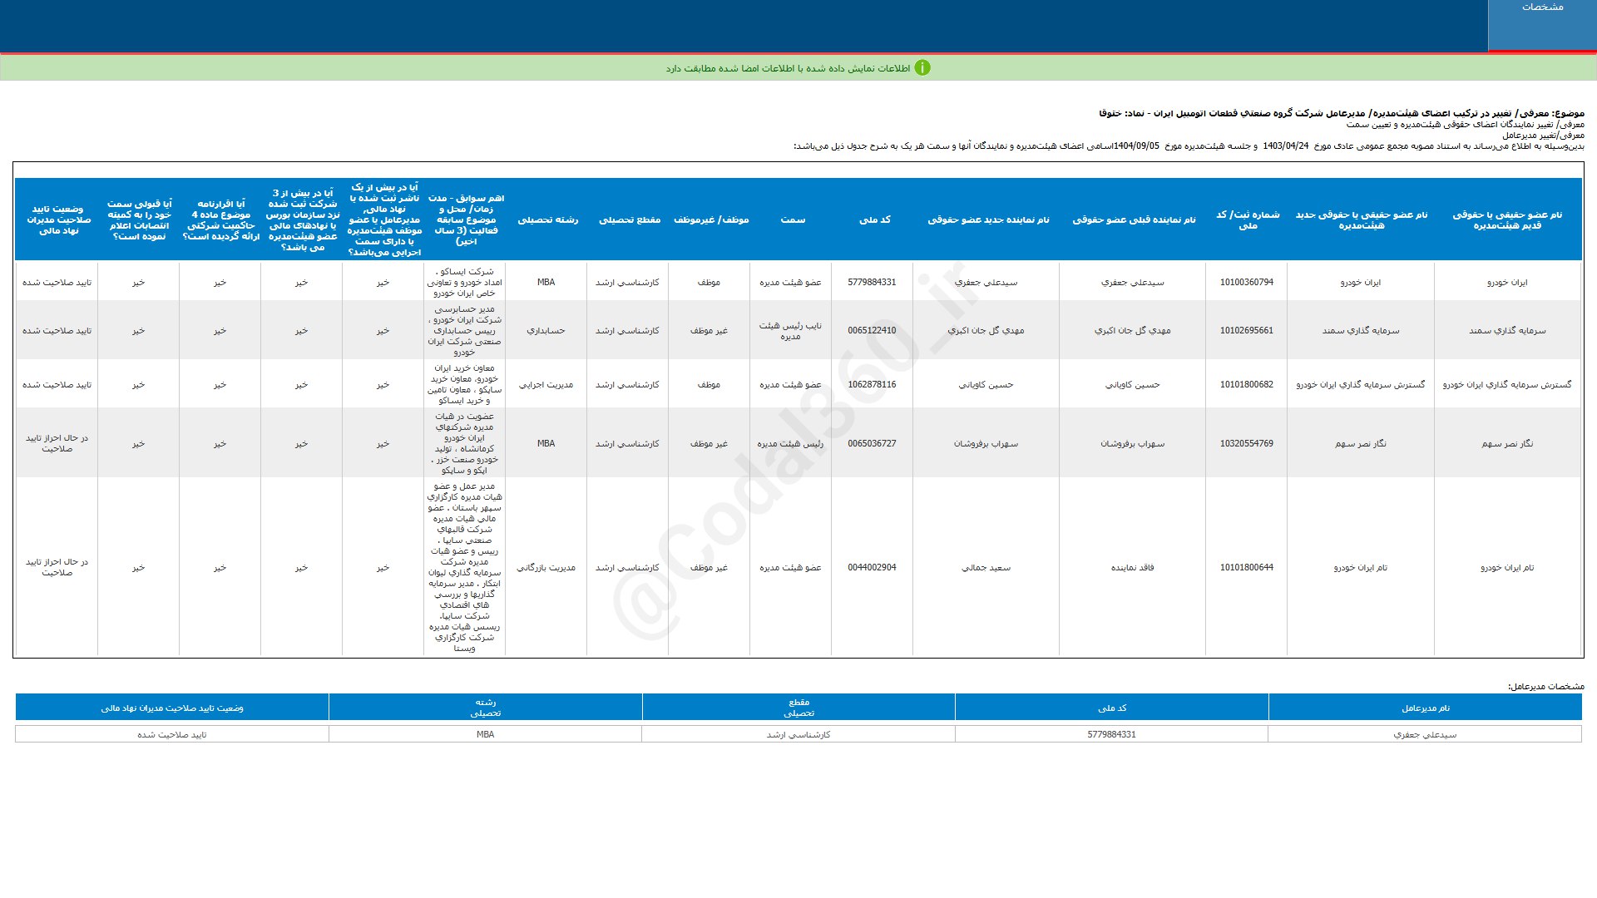Click the نایب رئیس هیئت مدیره cell

tap(790, 331)
